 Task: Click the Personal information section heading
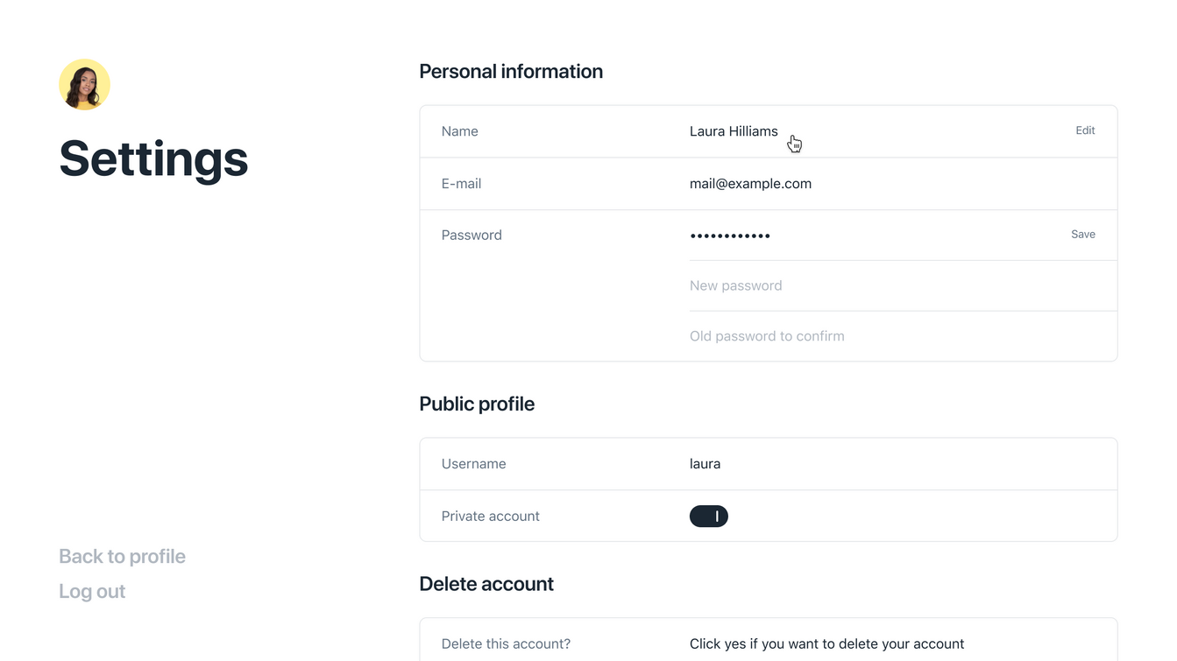[x=511, y=72]
